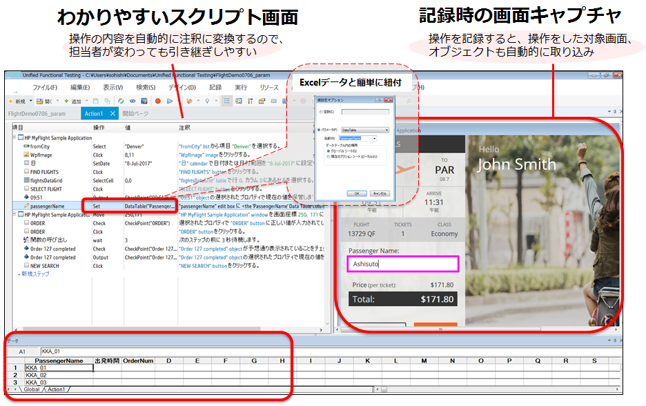Click the open book toolbar icon

273,101
